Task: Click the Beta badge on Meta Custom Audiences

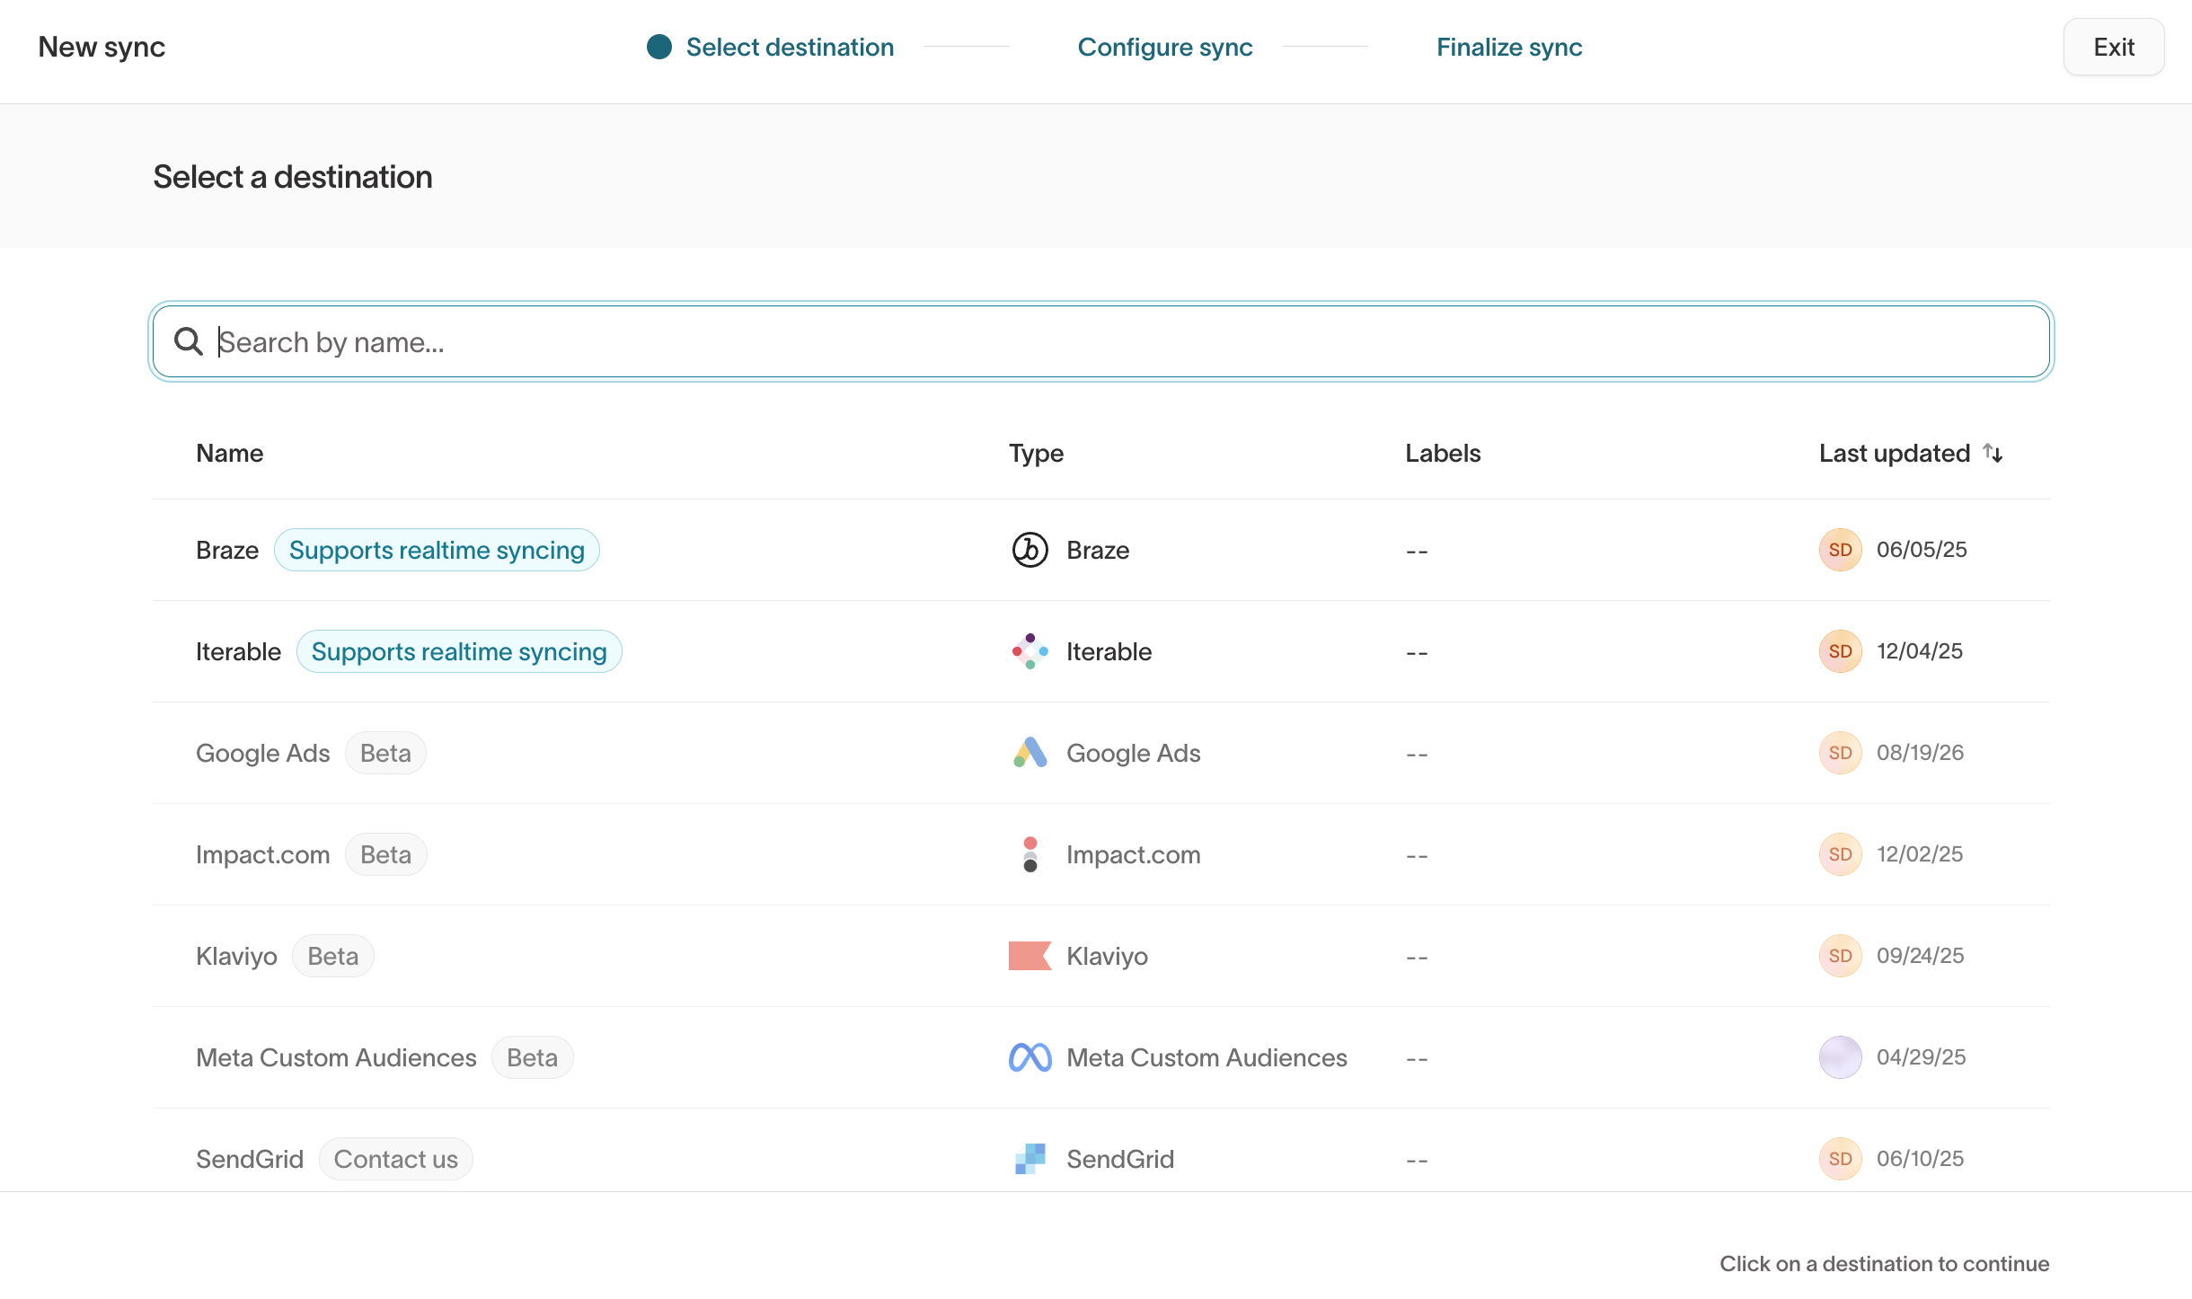Action: point(533,1057)
